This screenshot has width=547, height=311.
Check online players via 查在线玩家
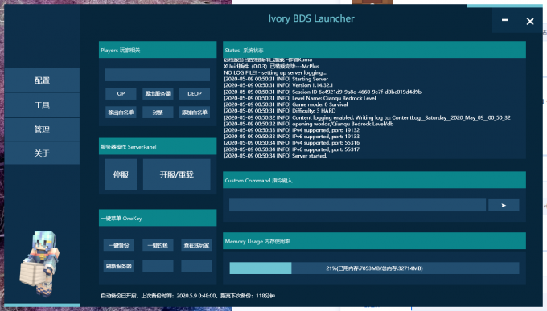click(x=196, y=245)
